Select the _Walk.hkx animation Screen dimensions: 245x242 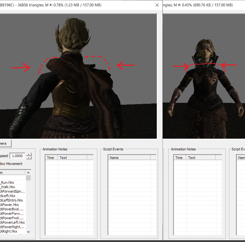tap(13, 187)
